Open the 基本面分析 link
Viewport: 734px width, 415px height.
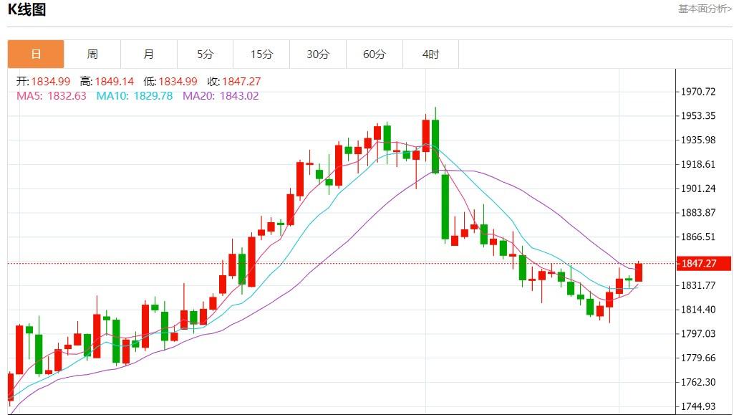pyautogui.click(x=705, y=9)
